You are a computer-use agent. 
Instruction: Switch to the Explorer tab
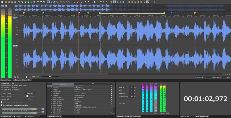19,116
